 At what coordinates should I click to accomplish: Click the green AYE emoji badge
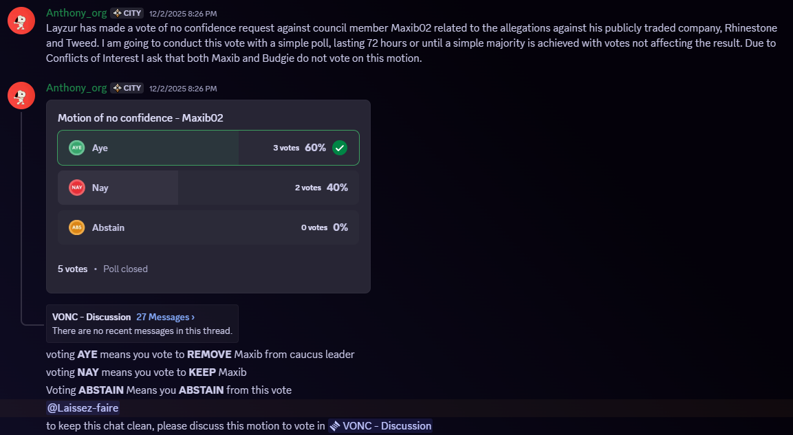(x=77, y=148)
